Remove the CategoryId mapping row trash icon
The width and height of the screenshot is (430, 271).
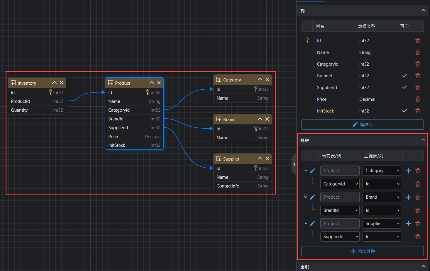pos(418,184)
